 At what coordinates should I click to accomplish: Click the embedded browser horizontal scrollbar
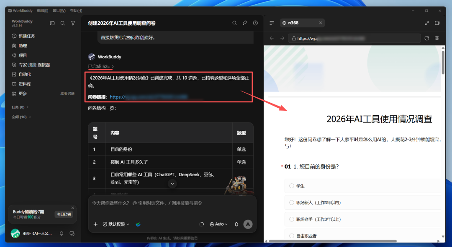pyautogui.click(x=333, y=241)
